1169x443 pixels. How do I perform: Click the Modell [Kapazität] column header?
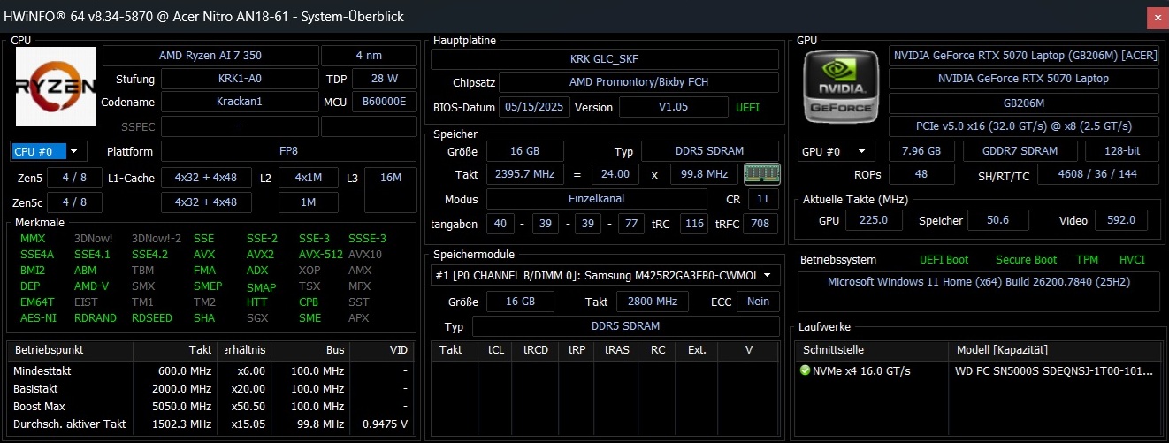[1002, 350]
